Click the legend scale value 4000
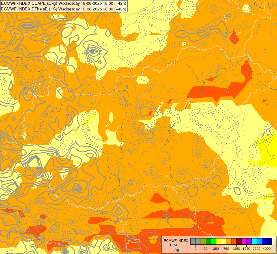277x254 pixels. point(267,249)
